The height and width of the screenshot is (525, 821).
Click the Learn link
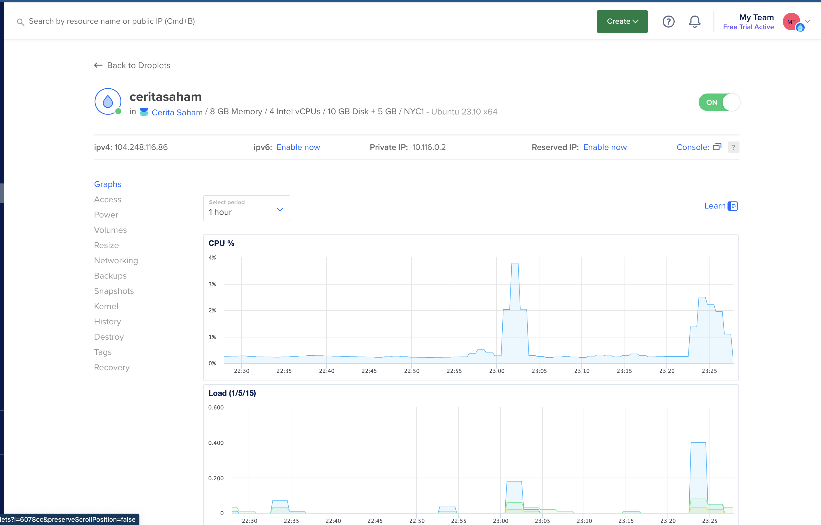[715, 206]
